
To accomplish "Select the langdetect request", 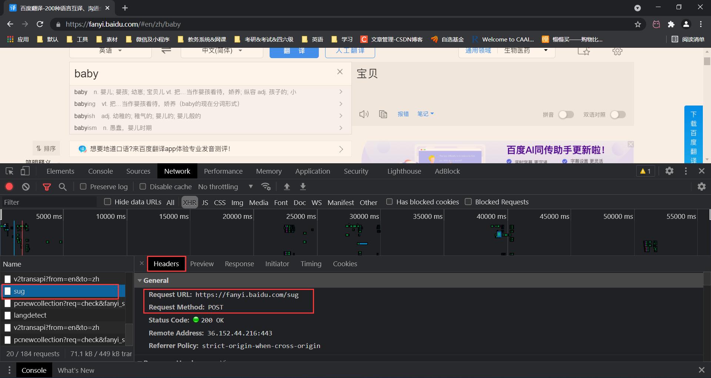I will click(63, 315).
